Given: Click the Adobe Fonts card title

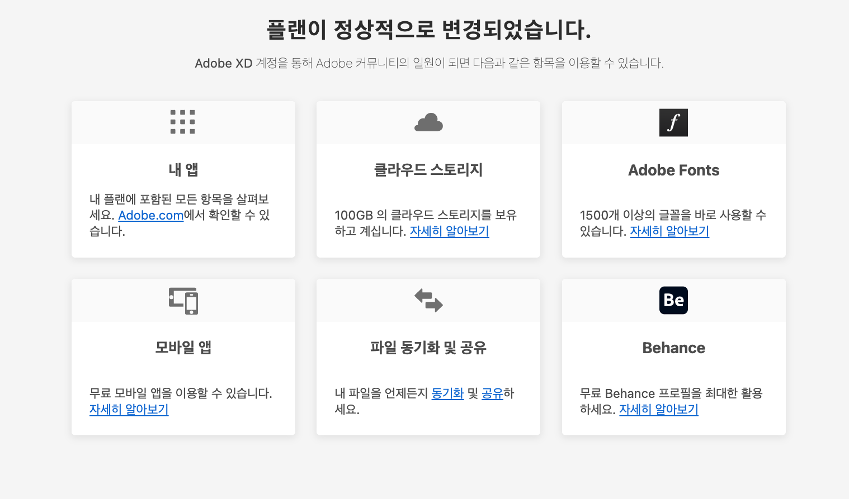Looking at the screenshot, I should (x=673, y=170).
